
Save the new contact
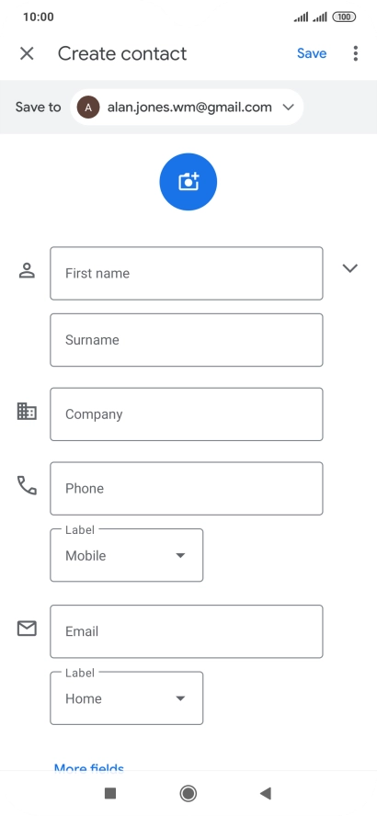coord(312,53)
